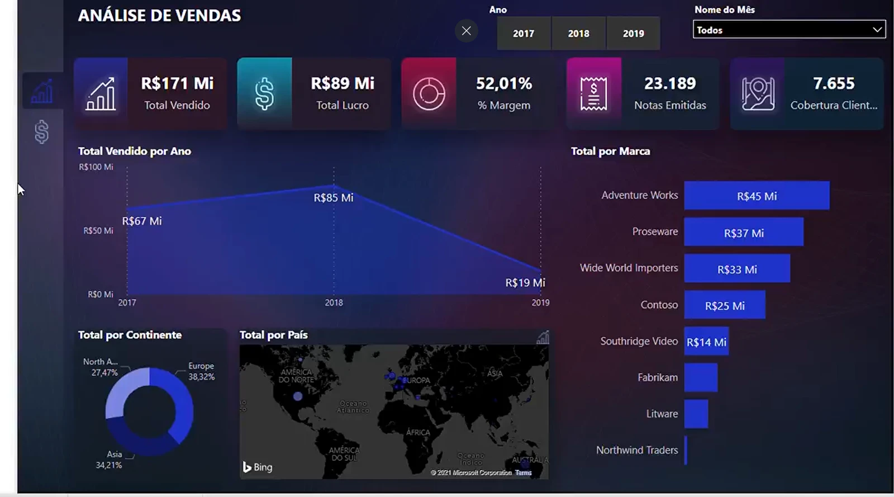Open the dollar sign page in sidebar

41,132
